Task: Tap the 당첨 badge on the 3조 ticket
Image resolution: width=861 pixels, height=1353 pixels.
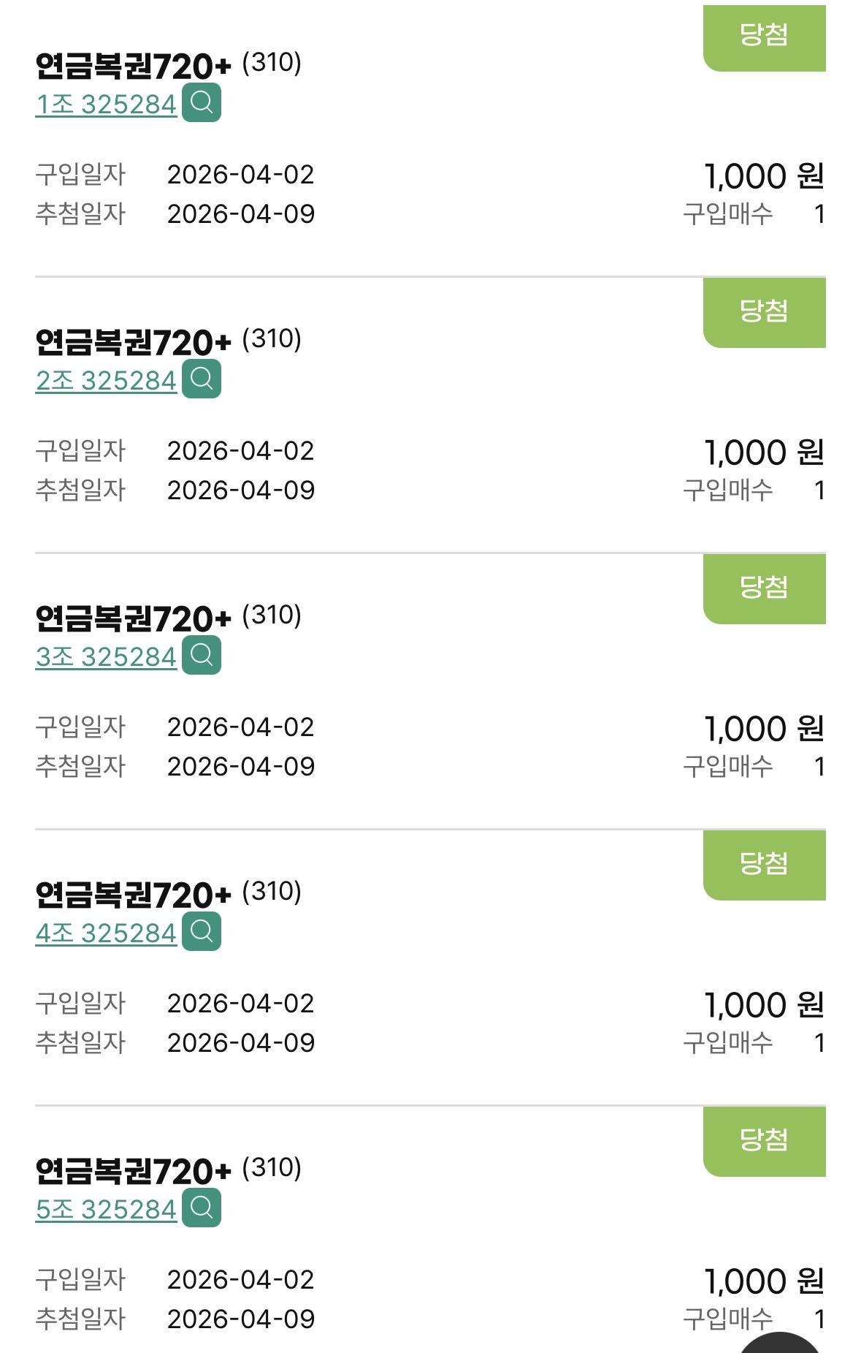Action: (764, 588)
